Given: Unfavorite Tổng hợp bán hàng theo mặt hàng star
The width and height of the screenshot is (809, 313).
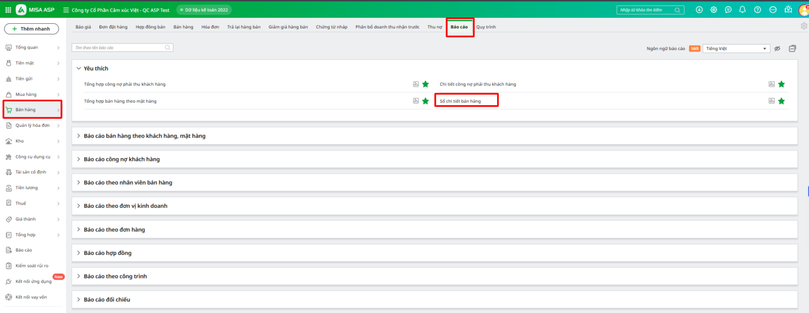Looking at the screenshot, I should [x=425, y=101].
